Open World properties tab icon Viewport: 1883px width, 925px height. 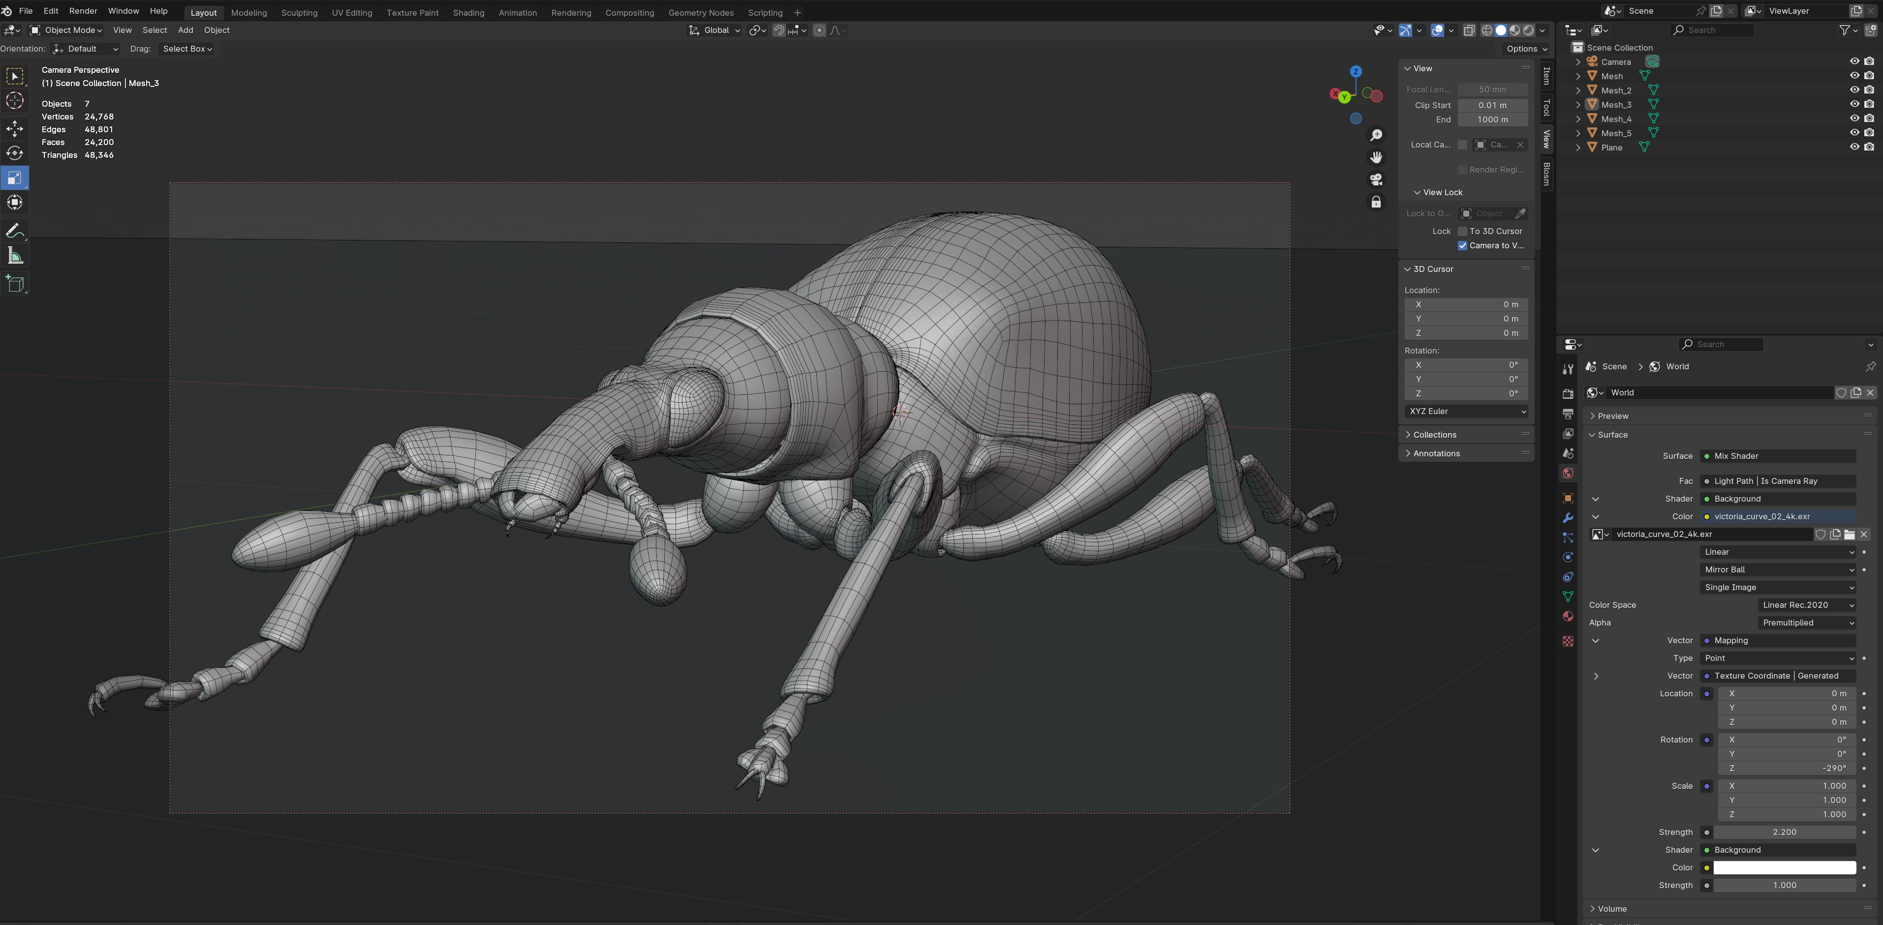click(1567, 474)
